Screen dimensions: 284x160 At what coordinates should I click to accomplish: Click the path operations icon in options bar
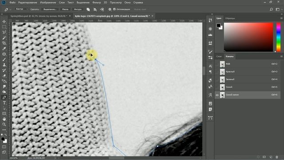[88, 9]
